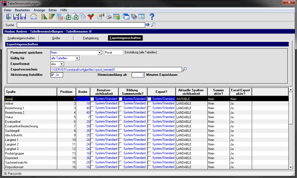Toggle the Aktivierung Autofilter Ja checkbox
Screen dimensions: 297x178
click(52, 75)
